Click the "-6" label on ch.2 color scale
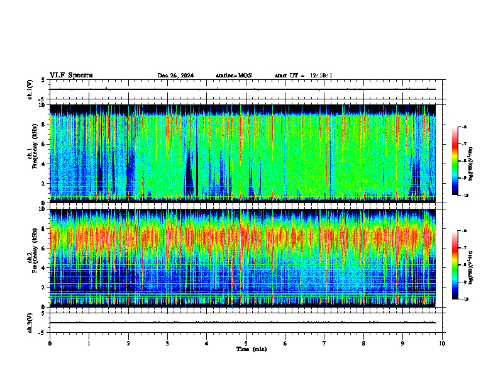The image size is (498, 385). coord(464,231)
